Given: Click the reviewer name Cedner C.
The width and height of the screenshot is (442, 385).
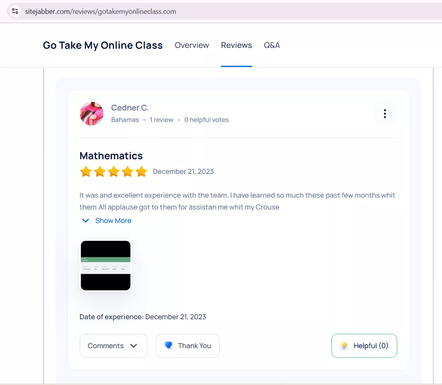Looking at the screenshot, I should coord(130,107).
